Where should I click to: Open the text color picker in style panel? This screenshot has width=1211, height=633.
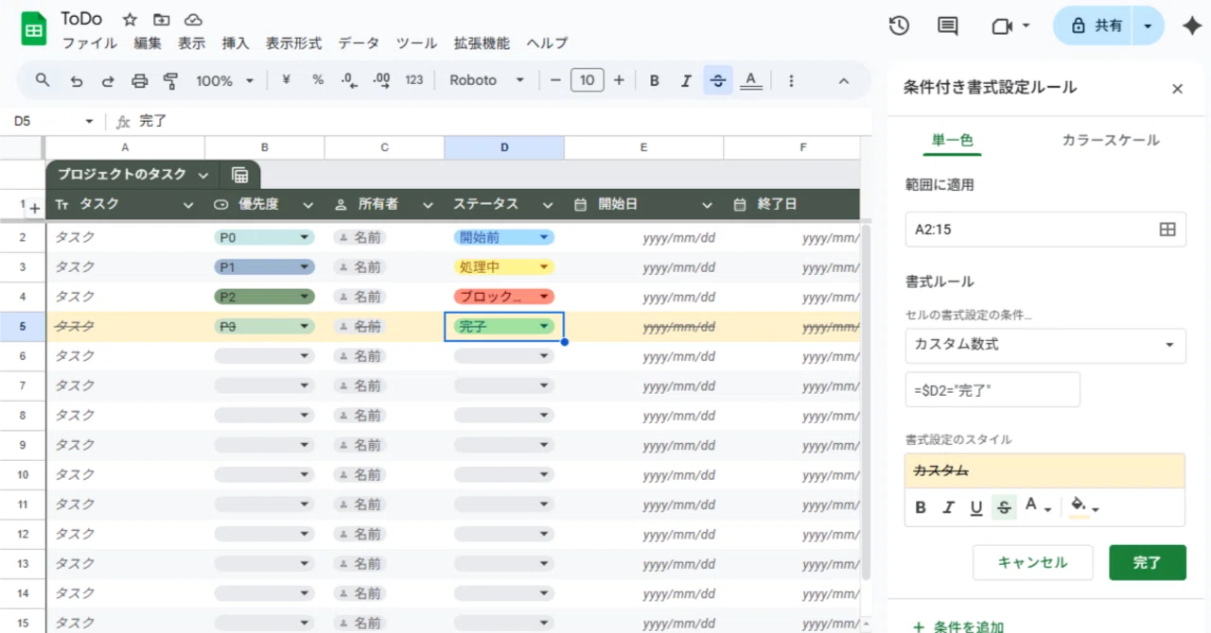click(x=1038, y=508)
